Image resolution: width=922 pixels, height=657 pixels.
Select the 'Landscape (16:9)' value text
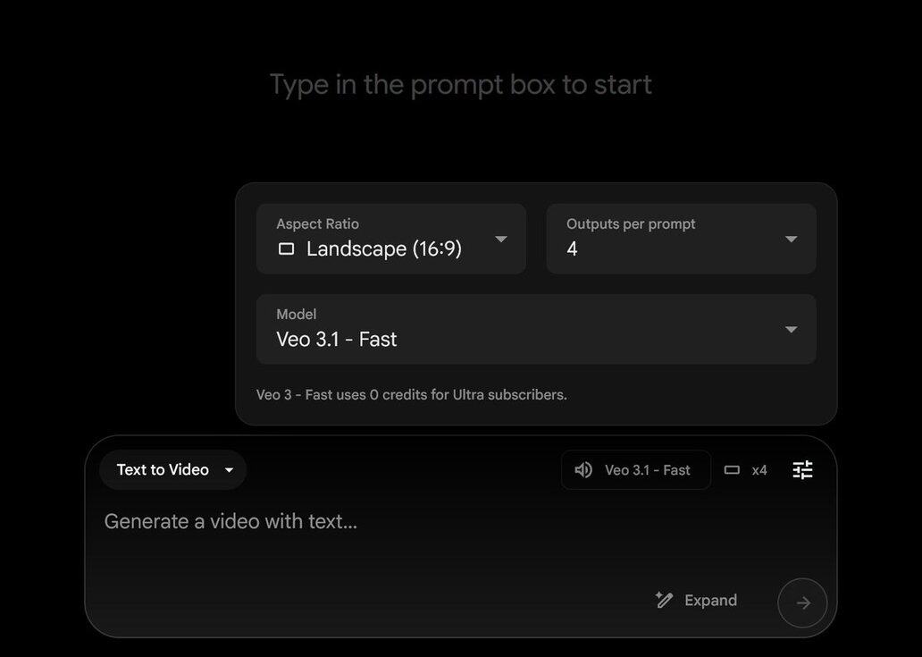coord(384,249)
